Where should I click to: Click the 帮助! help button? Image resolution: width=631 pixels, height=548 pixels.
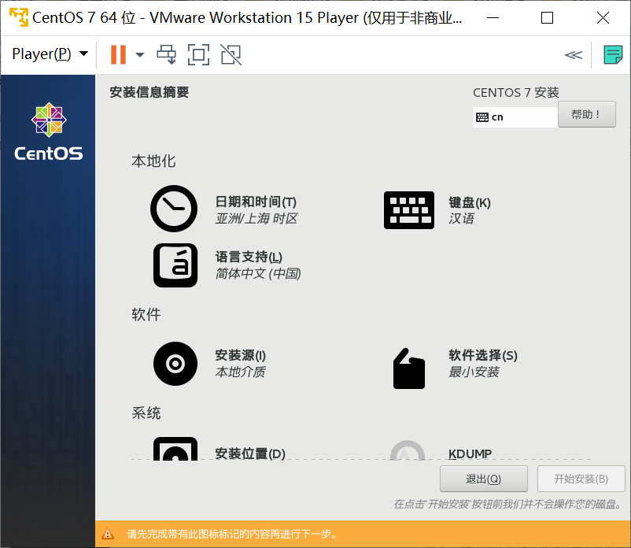point(586,114)
